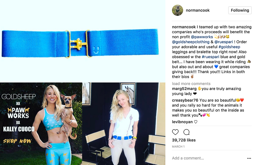This screenshot has height=165, width=258.
Task: Open the normancook profile avatar
Action: click(x=178, y=10)
